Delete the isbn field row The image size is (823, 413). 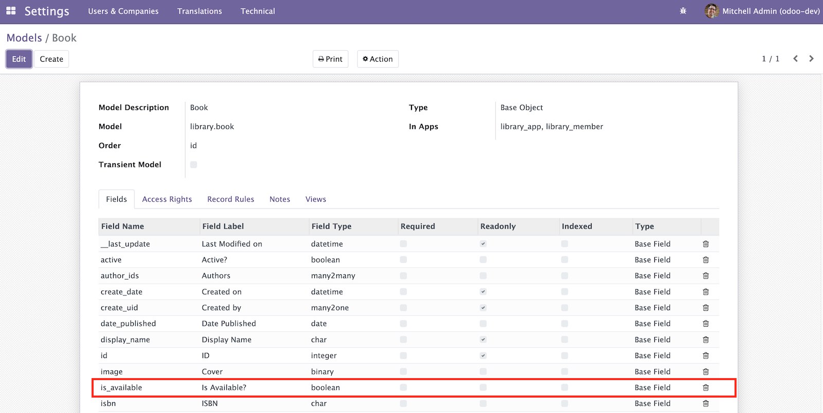pyautogui.click(x=706, y=403)
